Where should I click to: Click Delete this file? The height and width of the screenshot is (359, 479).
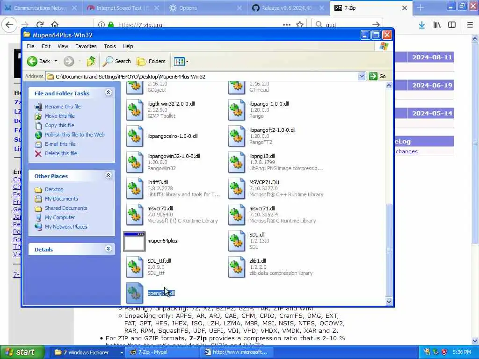[61, 153]
